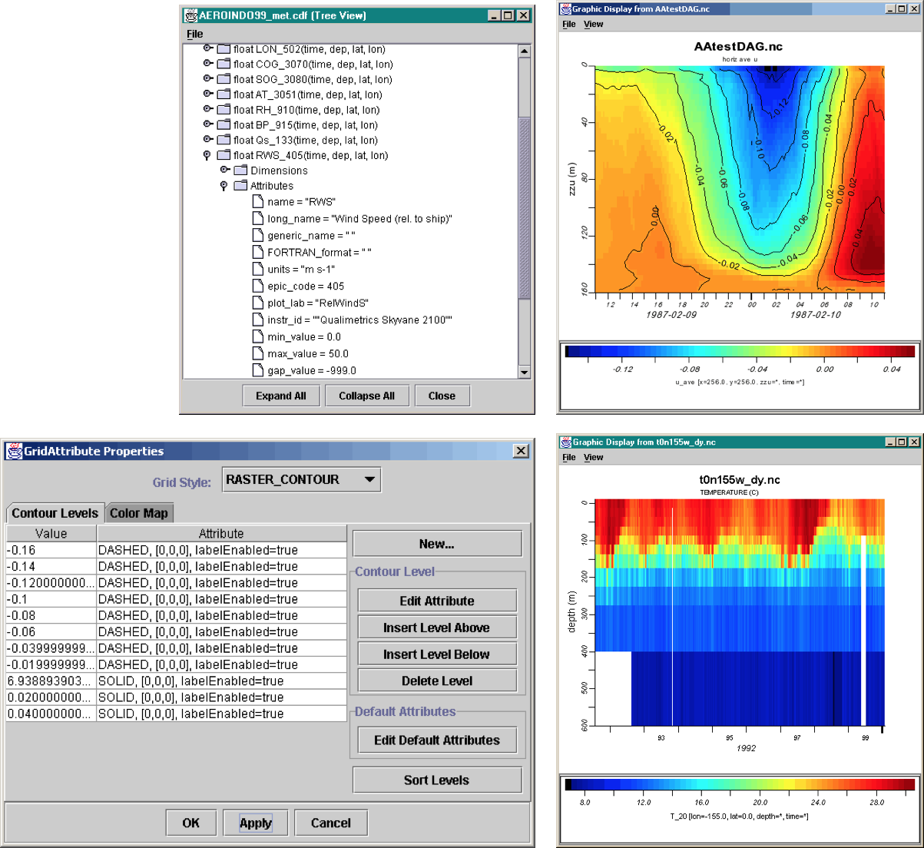Click Apply in GridAttribute Properties

pyautogui.click(x=256, y=823)
